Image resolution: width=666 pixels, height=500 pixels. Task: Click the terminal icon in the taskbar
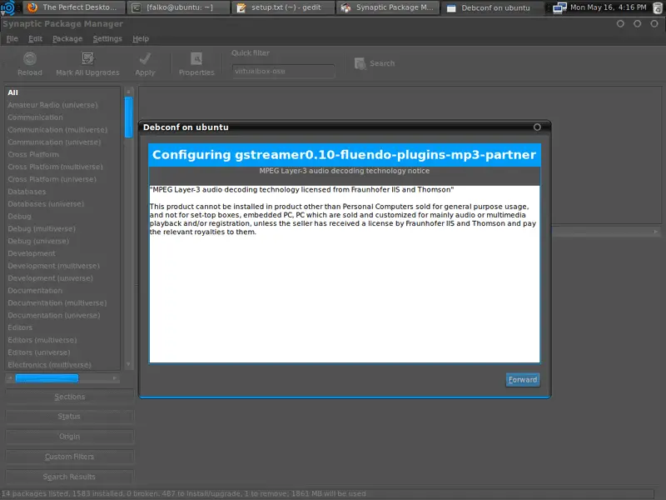coord(136,7)
